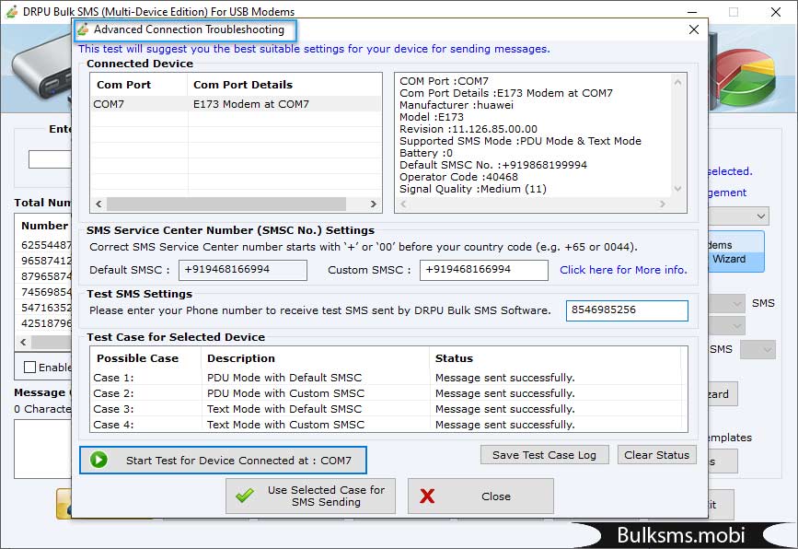Click the Operator Code :40468 line
The width and height of the screenshot is (798, 549).
coord(458,177)
